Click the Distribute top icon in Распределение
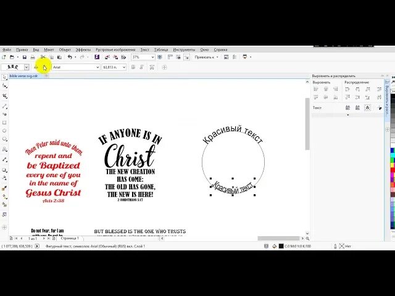This screenshot has width=395, height=296. coord(347,97)
